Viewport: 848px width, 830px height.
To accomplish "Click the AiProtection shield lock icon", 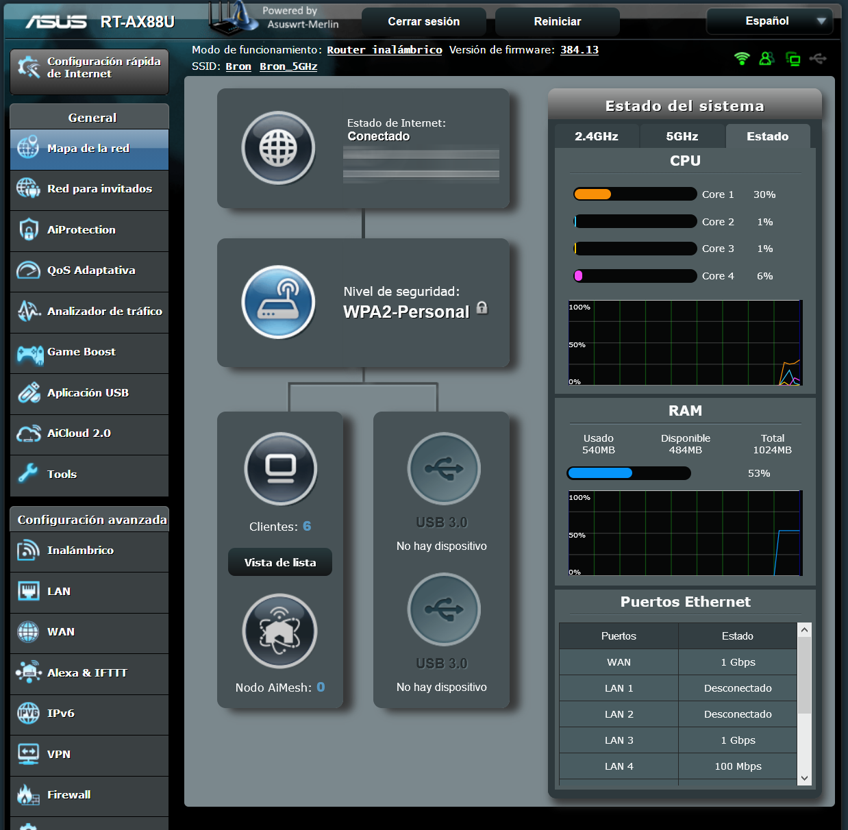I will 28,229.
